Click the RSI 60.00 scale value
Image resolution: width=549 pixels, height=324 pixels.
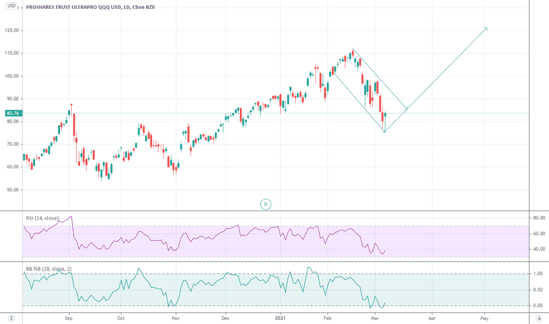click(x=539, y=234)
